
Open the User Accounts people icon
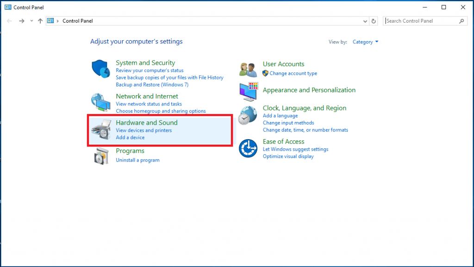tap(248, 69)
